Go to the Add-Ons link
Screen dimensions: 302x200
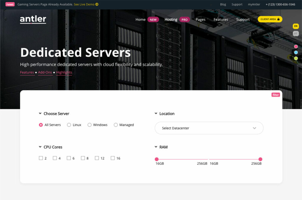tap(45, 72)
